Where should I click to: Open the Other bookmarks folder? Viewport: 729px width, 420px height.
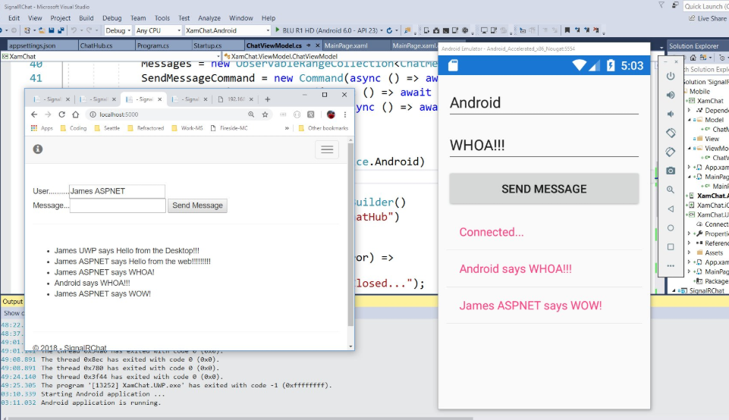point(323,128)
